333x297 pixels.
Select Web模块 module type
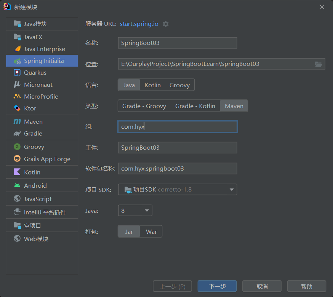(x=42, y=239)
